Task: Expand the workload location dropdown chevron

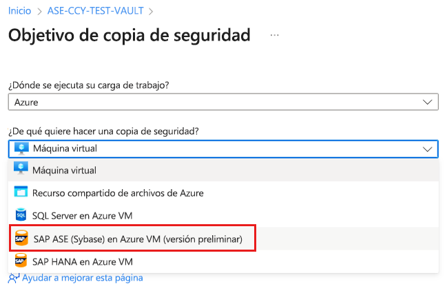Action: [x=427, y=102]
